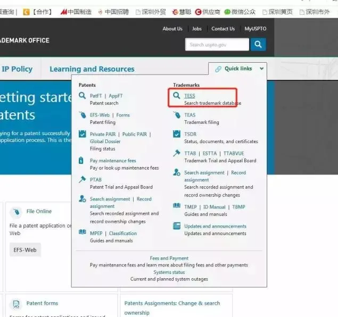
Task: Open the AppFT link
Action: click(116, 96)
